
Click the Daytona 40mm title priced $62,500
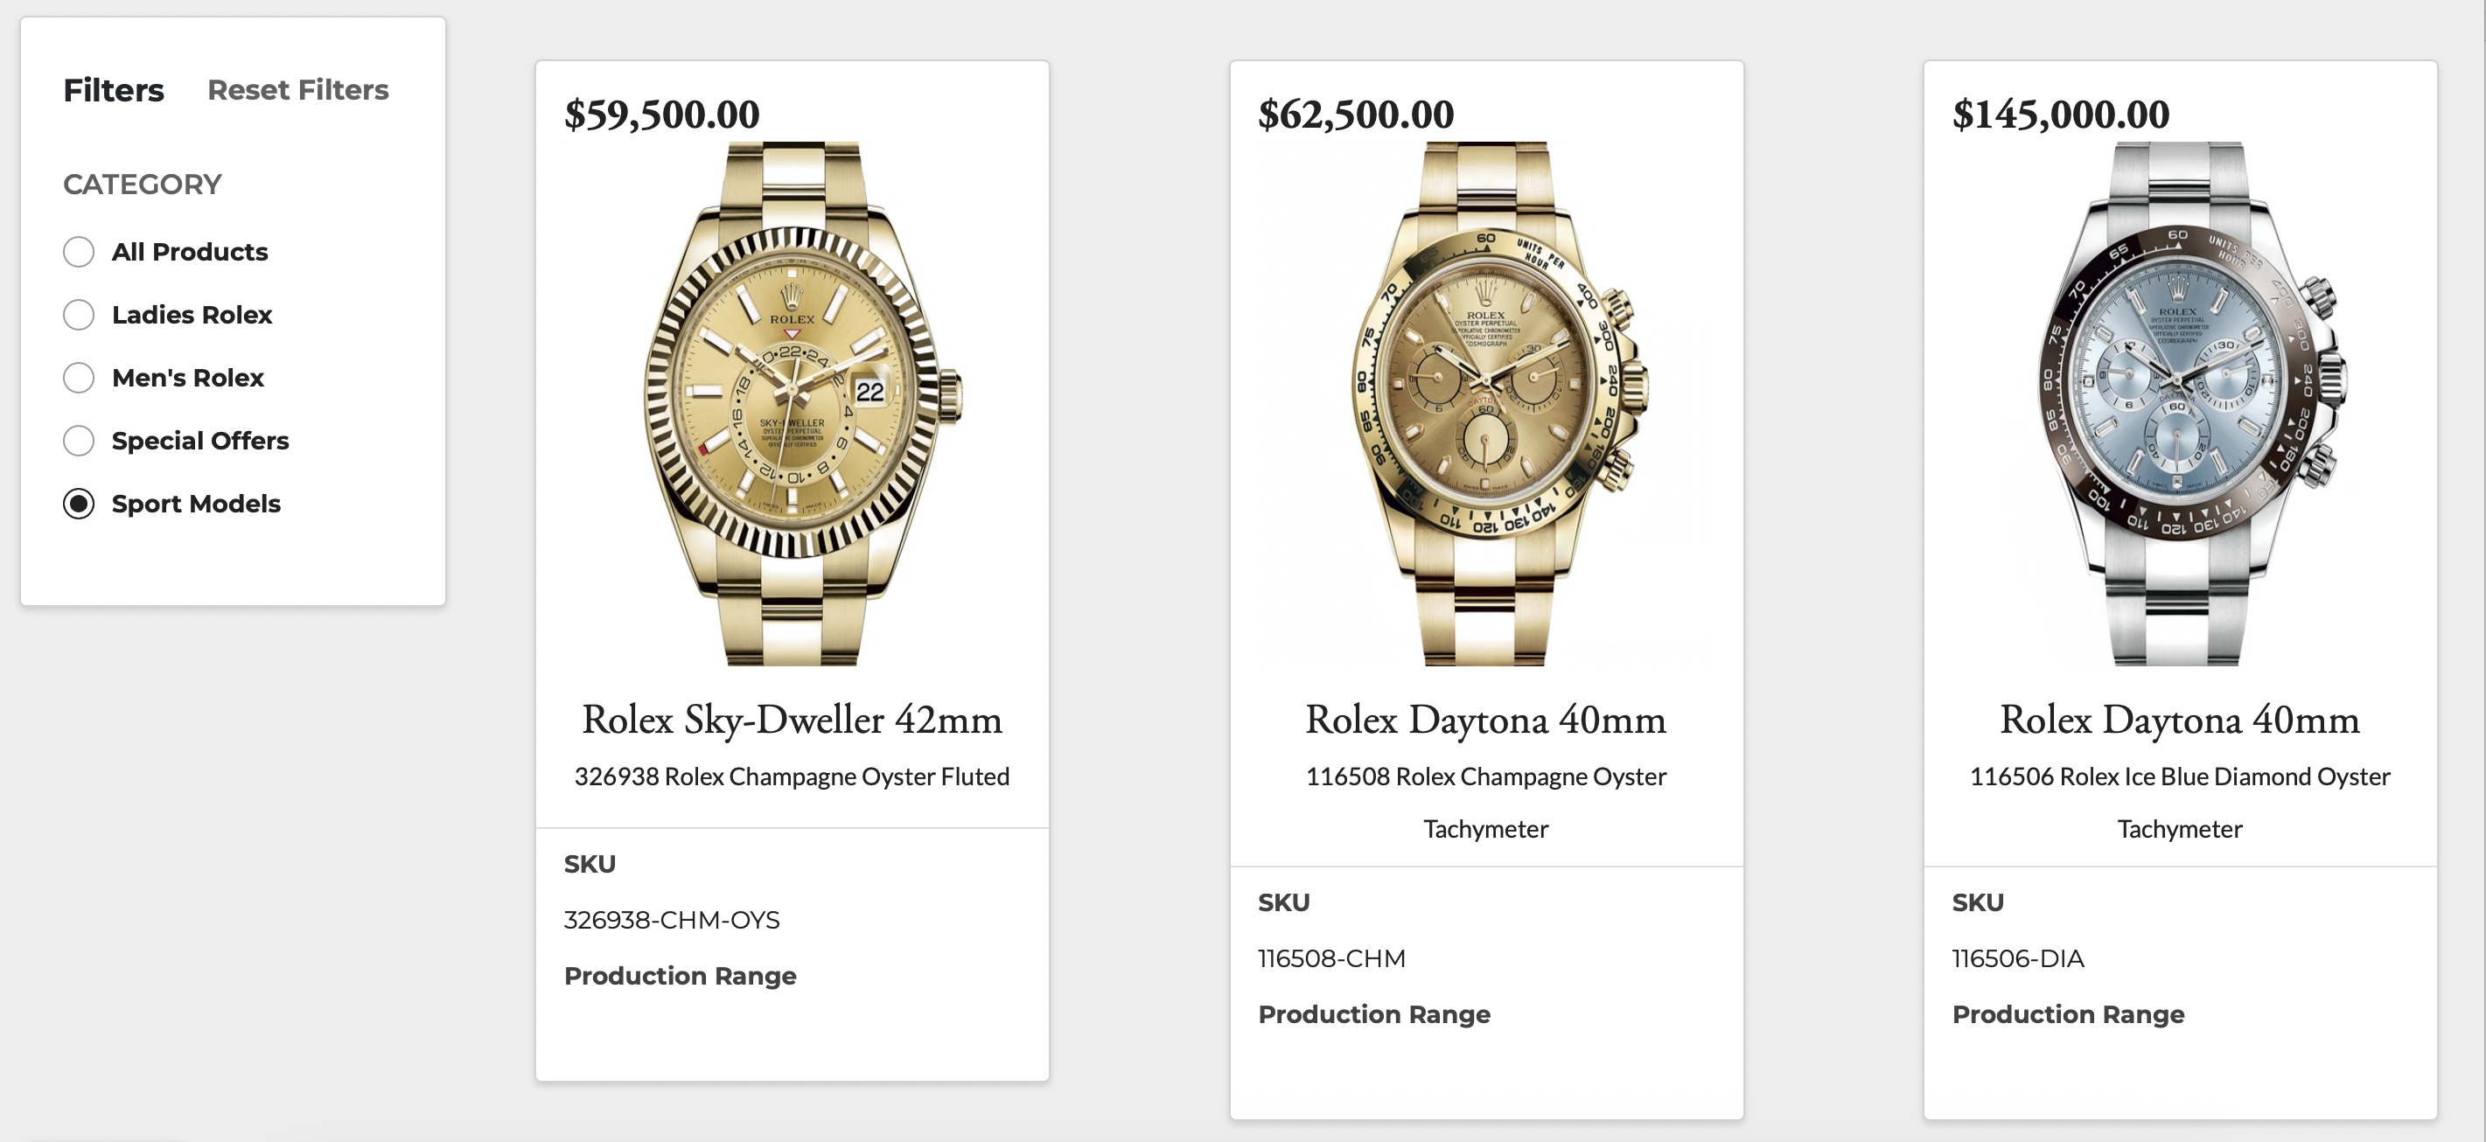click(x=1485, y=720)
